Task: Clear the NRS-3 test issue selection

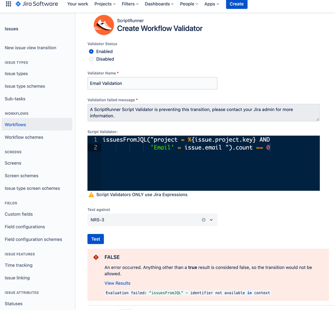Action: pos(204,220)
